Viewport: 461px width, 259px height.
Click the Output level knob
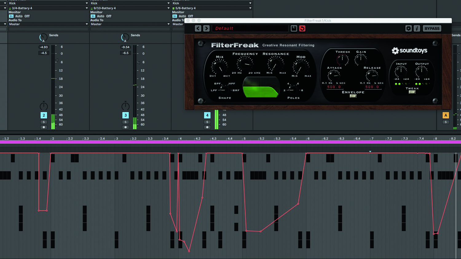(x=422, y=71)
